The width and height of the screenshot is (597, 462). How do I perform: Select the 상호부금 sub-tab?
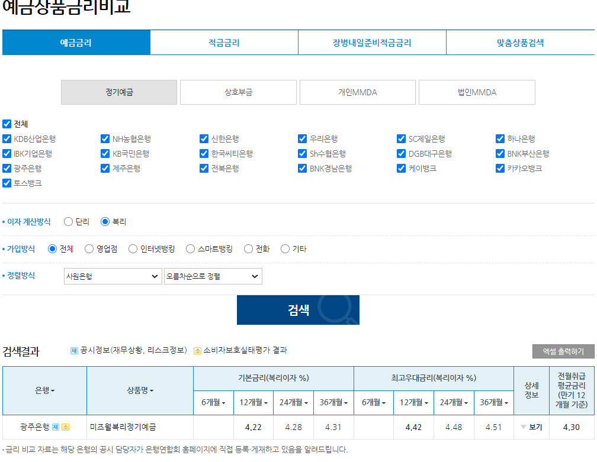coord(238,92)
